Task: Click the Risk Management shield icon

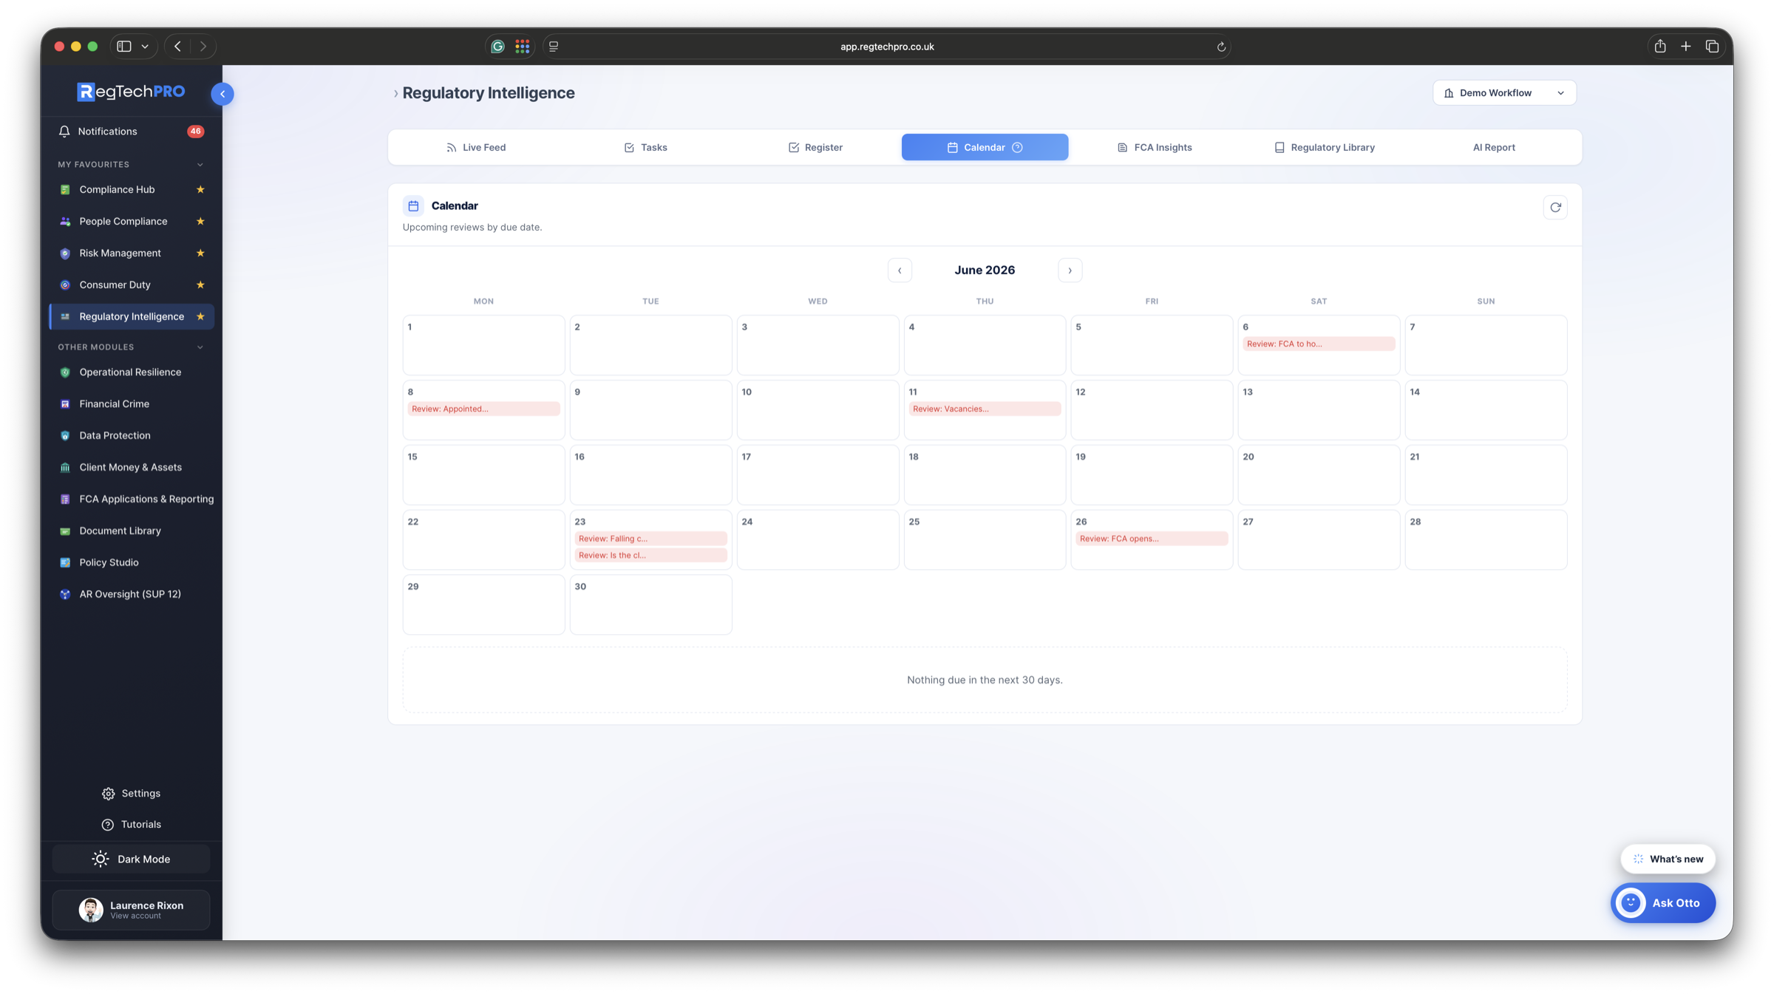Action: point(65,253)
